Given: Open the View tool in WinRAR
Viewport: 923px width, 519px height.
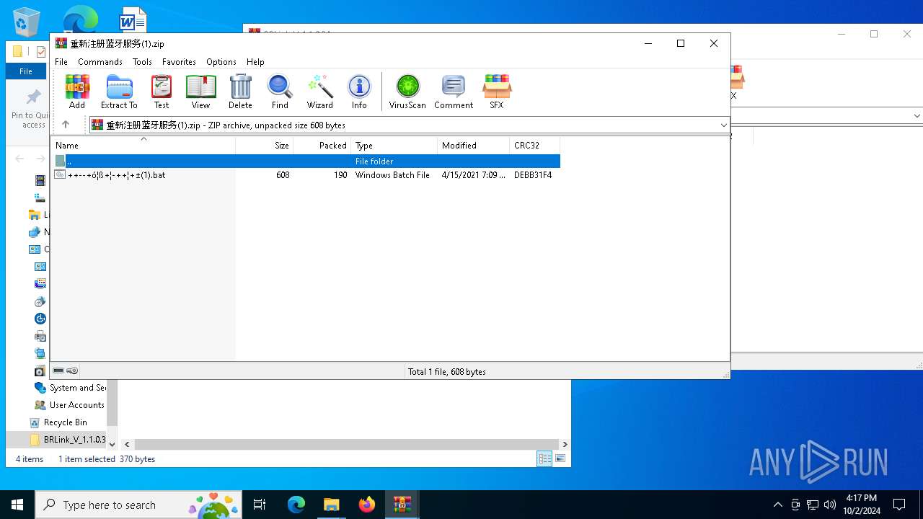Looking at the screenshot, I should pyautogui.click(x=200, y=92).
